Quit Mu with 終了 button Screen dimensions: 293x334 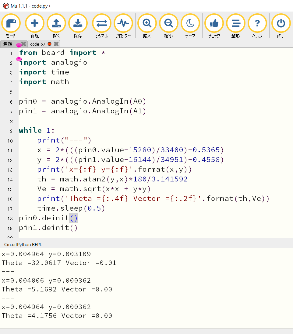pyautogui.click(x=281, y=24)
